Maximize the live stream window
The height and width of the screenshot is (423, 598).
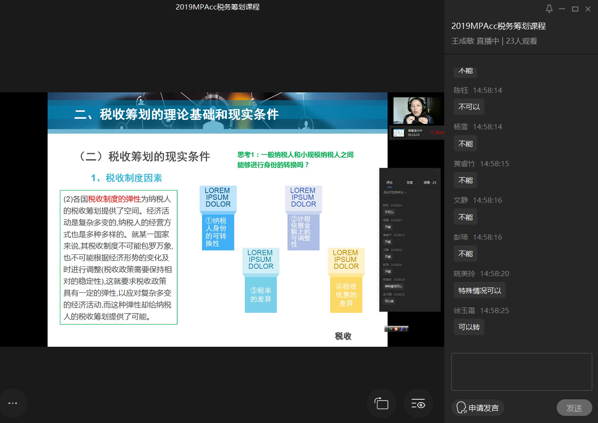575,9
